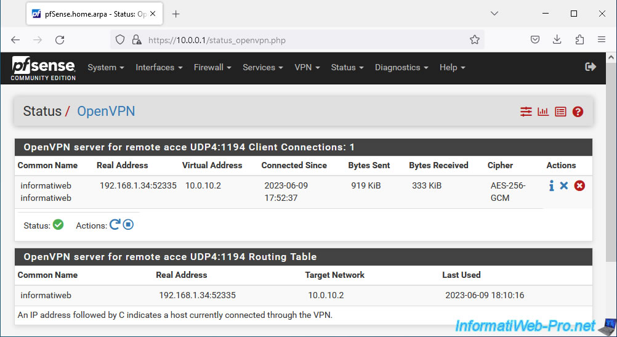Click the scrollbar up arrow

611,57
